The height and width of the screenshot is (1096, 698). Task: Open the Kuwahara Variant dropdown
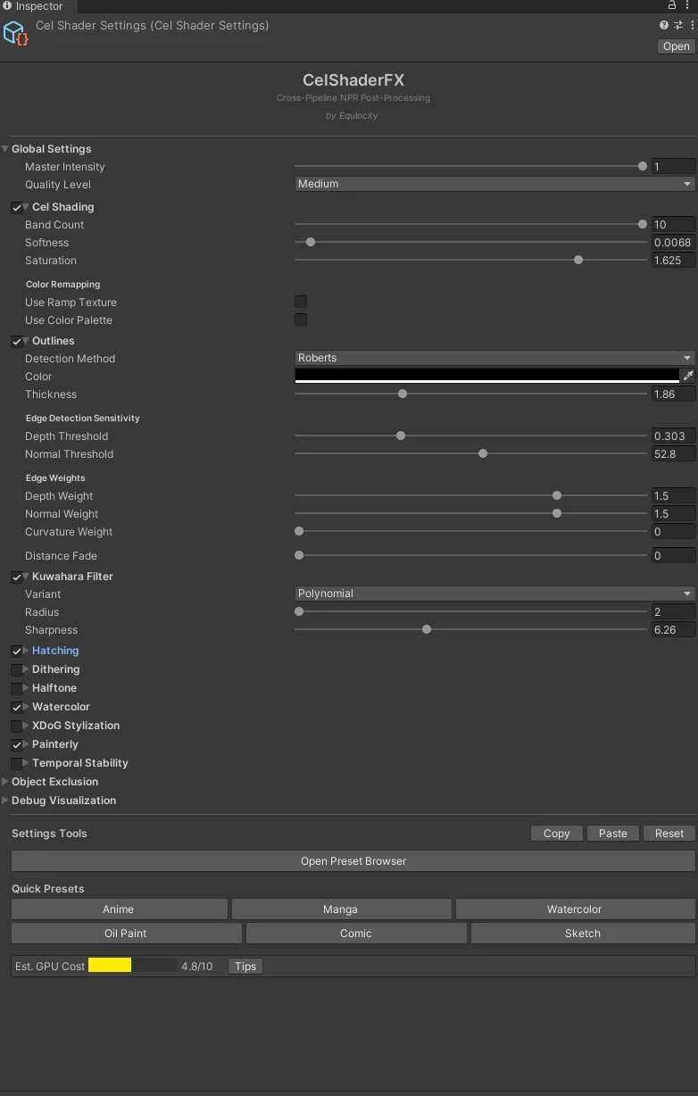point(494,594)
